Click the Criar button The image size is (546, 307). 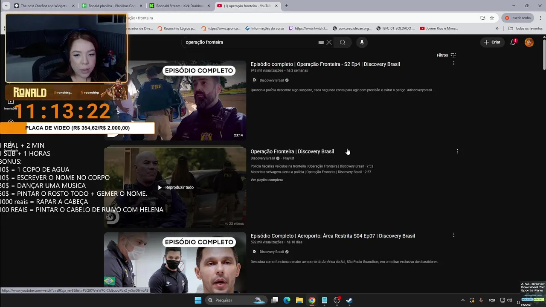(x=492, y=42)
